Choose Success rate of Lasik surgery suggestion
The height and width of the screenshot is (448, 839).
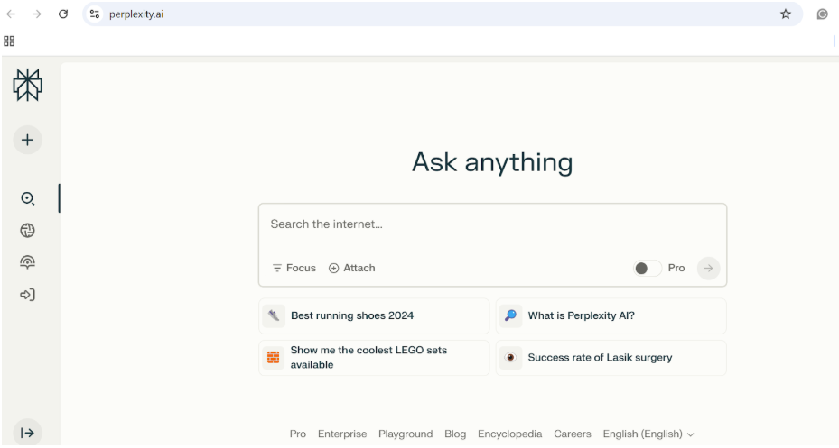pos(611,358)
